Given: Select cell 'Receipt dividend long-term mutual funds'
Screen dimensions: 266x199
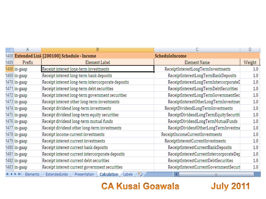Looking at the screenshot, I should point(98,121).
